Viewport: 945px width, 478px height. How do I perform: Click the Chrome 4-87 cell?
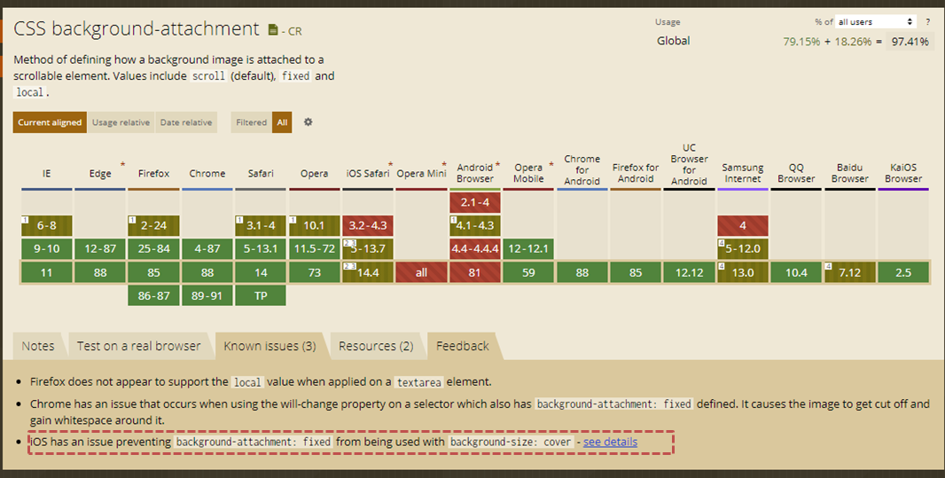[x=207, y=248]
